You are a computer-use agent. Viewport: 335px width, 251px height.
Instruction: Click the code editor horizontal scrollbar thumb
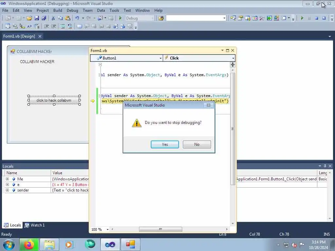coord(160,229)
